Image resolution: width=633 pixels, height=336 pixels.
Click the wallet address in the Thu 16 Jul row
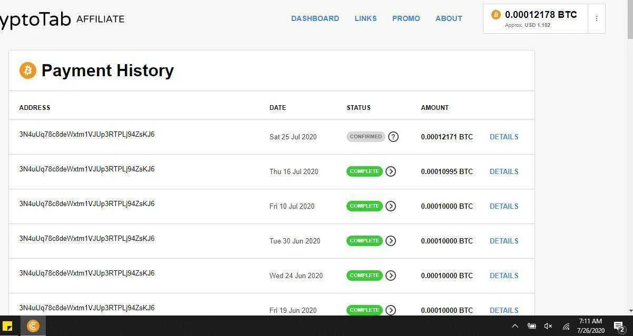tap(87, 169)
